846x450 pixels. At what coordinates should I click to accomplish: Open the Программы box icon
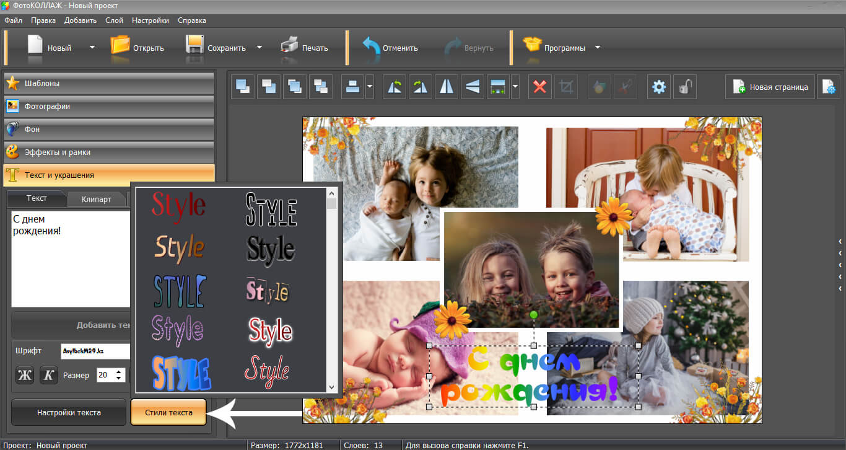click(x=532, y=46)
